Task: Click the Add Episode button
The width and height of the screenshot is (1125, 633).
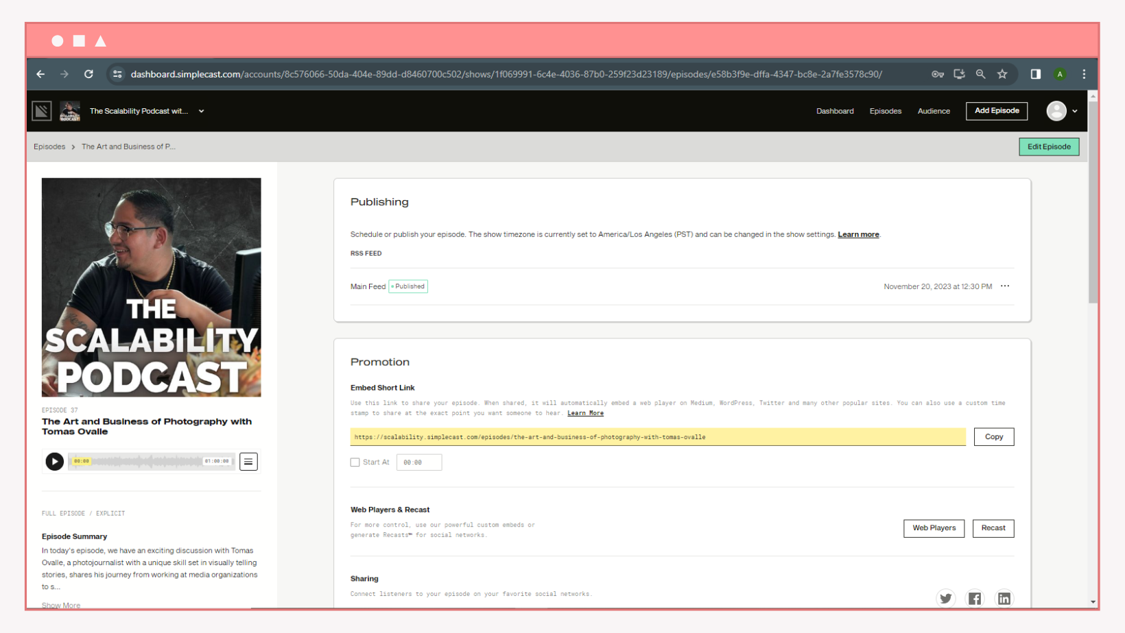Action: [x=997, y=111]
